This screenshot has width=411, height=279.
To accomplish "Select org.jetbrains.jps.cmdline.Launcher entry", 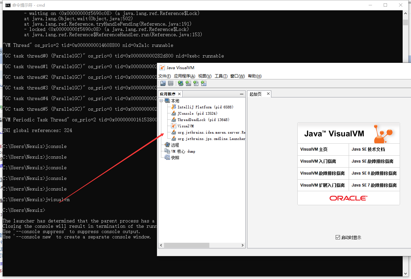I will 211,139.
